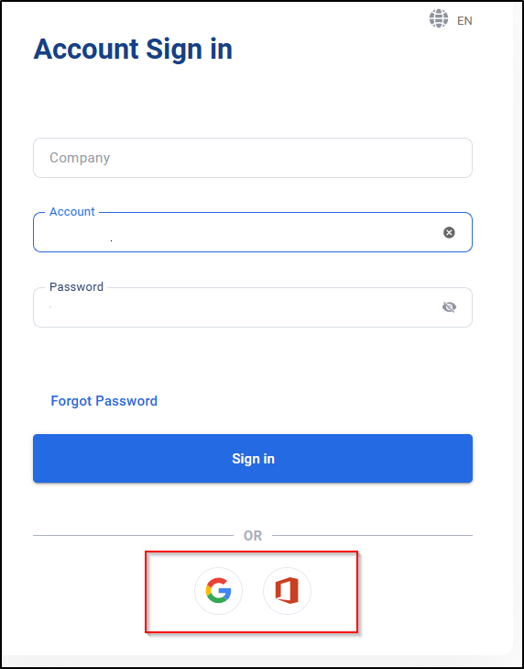Click the small black dot in the Account field
Screen dimensions: 524x669
click(111, 241)
